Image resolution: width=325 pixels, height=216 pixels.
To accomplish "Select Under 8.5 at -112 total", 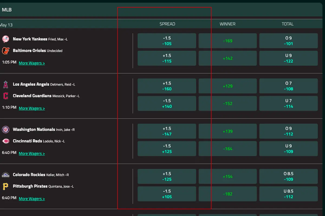I will (288, 194).
